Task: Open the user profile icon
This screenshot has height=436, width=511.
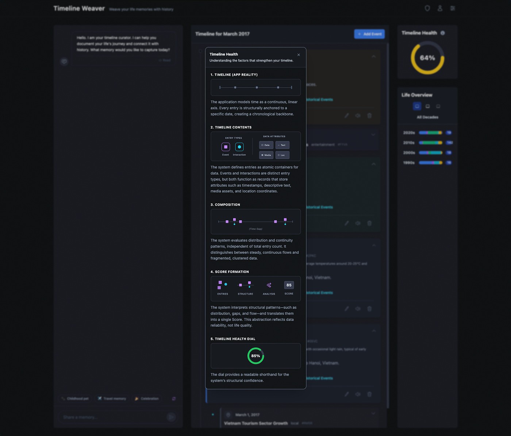Action: click(x=440, y=8)
